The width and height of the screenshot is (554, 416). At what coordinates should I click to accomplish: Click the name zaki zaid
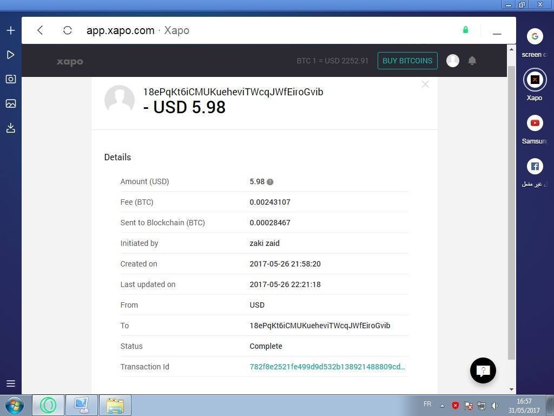coord(265,243)
